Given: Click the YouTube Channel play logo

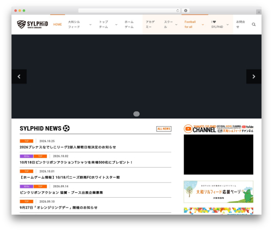Looking at the screenshot, I should (x=188, y=129).
